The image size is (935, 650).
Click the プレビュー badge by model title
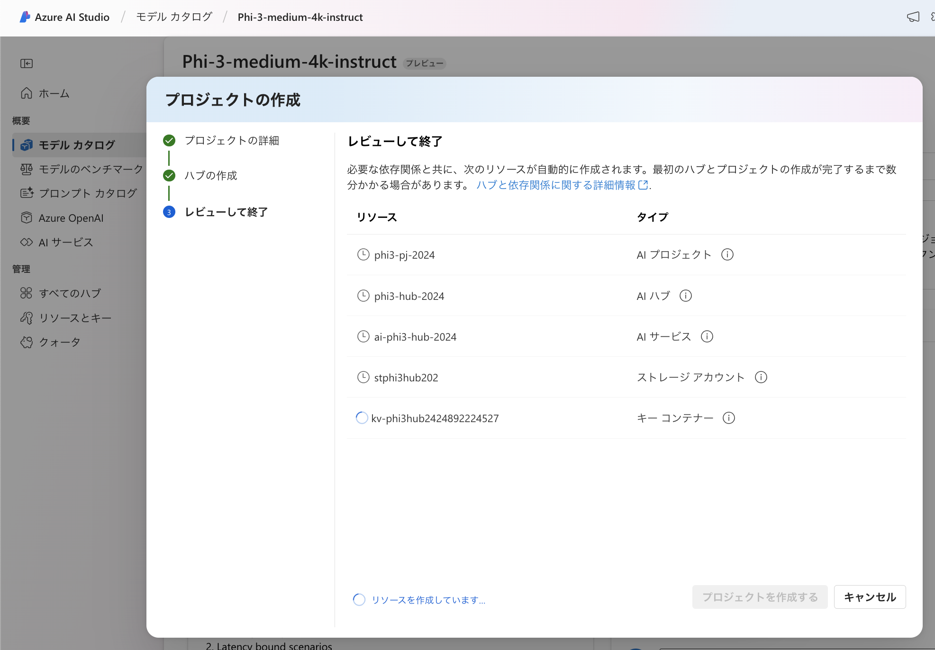(424, 63)
